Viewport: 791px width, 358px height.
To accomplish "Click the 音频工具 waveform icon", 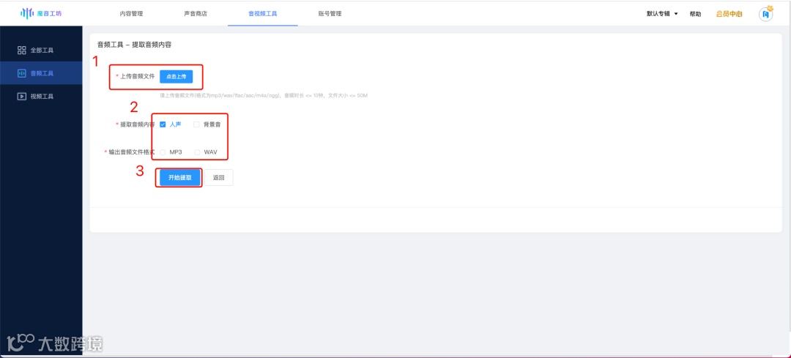I will click(x=21, y=73).
